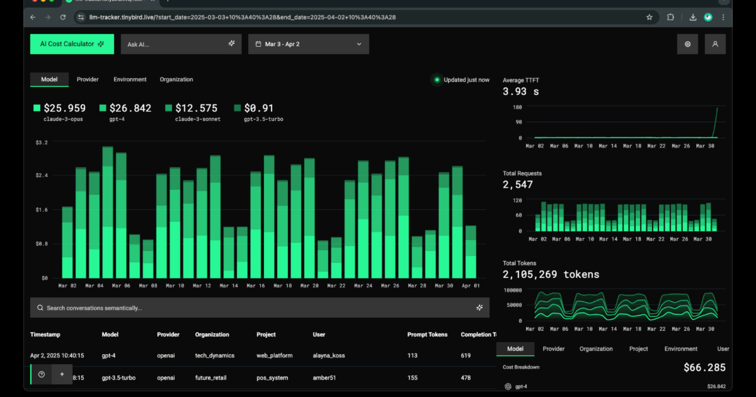Screen dimensions: 756x397
Task: Click the sparkle icon in Ask AI field
Action: point(232,44)
